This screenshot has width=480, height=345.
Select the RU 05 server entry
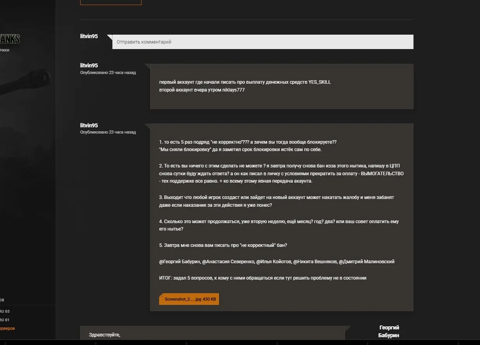[x=5, y=311]
